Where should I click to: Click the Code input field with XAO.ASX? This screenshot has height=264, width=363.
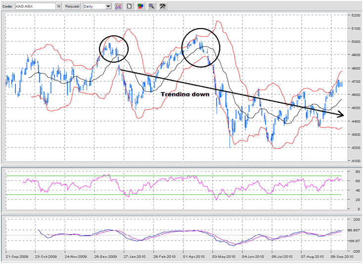coord(35,6)
